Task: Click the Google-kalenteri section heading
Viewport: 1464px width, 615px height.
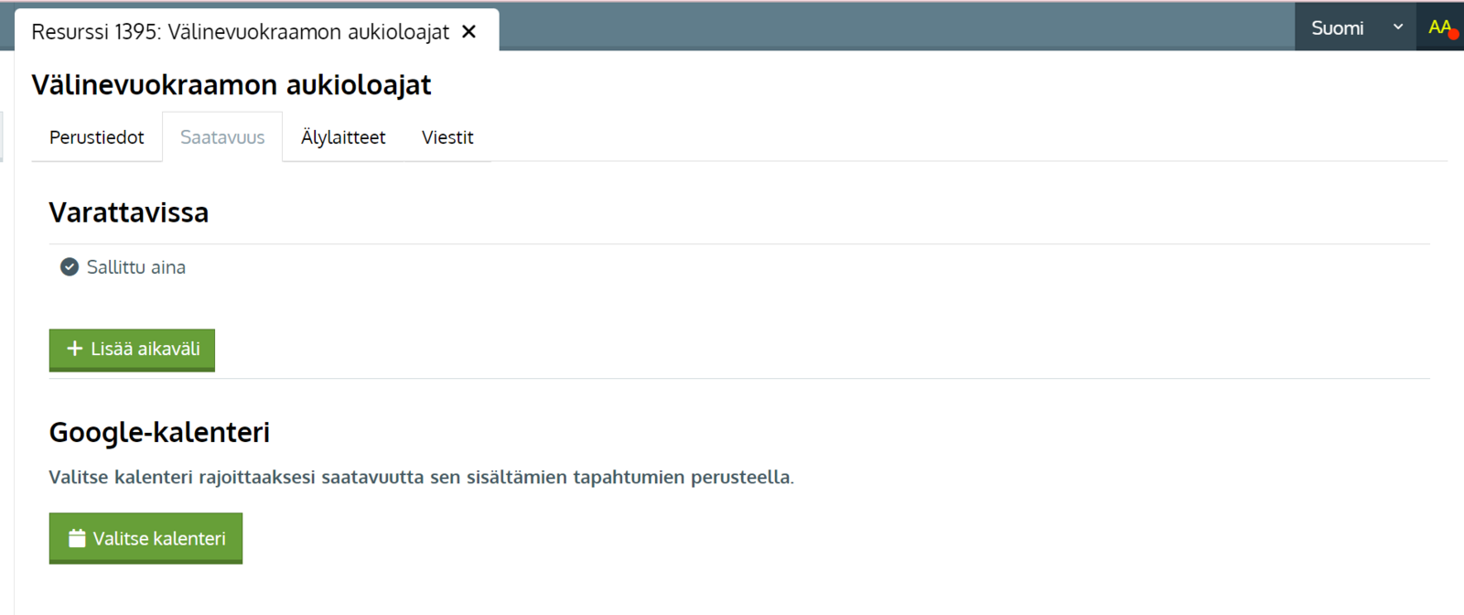Action: click(159, 432)
